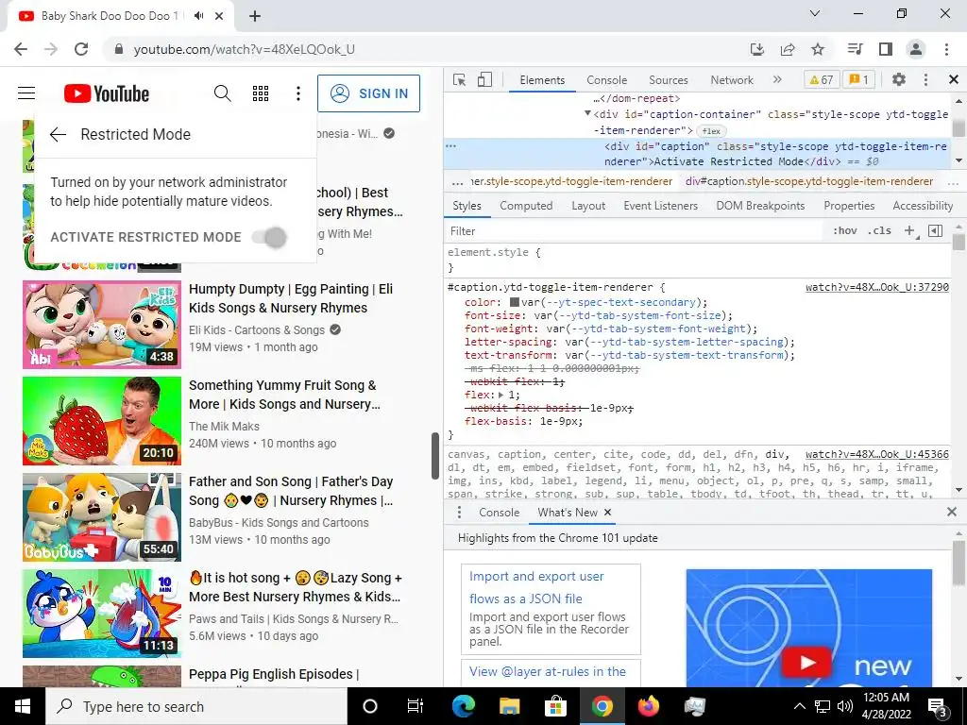Open the Computed pane tab
The width and height of the screenshot is (967, 725).
526,205
